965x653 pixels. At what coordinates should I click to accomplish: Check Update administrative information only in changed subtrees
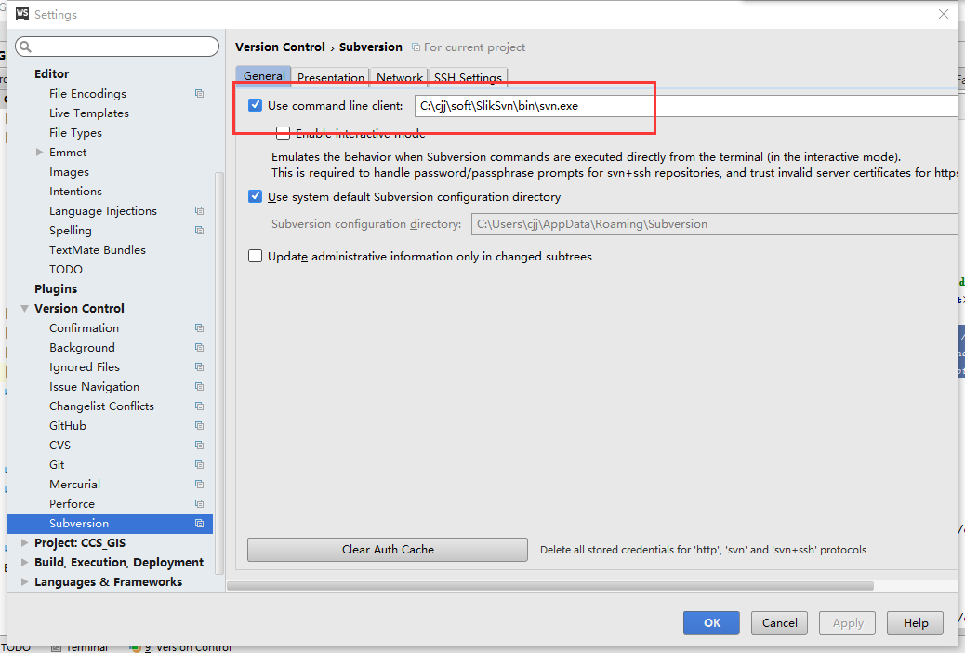pos(256,256)
